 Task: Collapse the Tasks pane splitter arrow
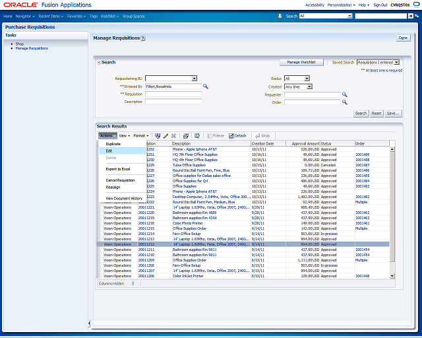[x=89, y=323]
